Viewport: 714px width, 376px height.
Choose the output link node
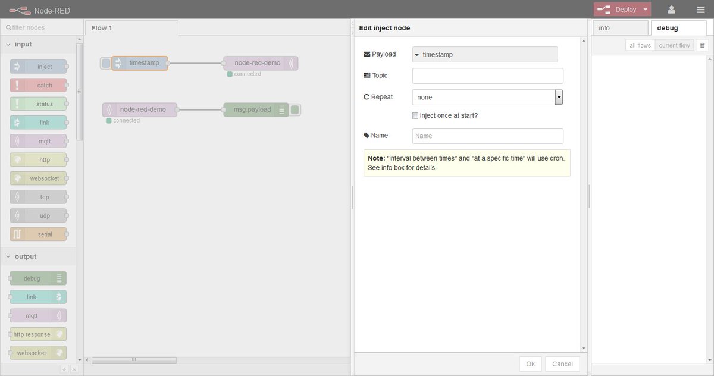coord(38,297)
